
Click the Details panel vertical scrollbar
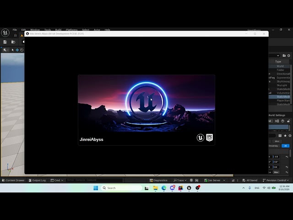(x=290, y=154)
